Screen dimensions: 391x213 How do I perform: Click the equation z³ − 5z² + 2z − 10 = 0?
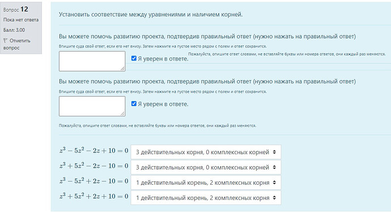93,181
